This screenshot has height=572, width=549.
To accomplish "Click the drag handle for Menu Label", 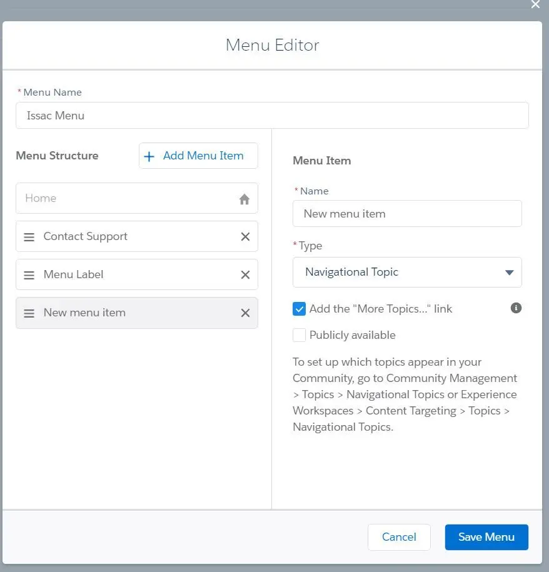I will pos(29,275).
